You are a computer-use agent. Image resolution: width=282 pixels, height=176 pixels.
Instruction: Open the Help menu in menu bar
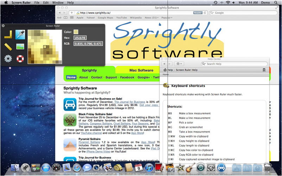(70, 2)
